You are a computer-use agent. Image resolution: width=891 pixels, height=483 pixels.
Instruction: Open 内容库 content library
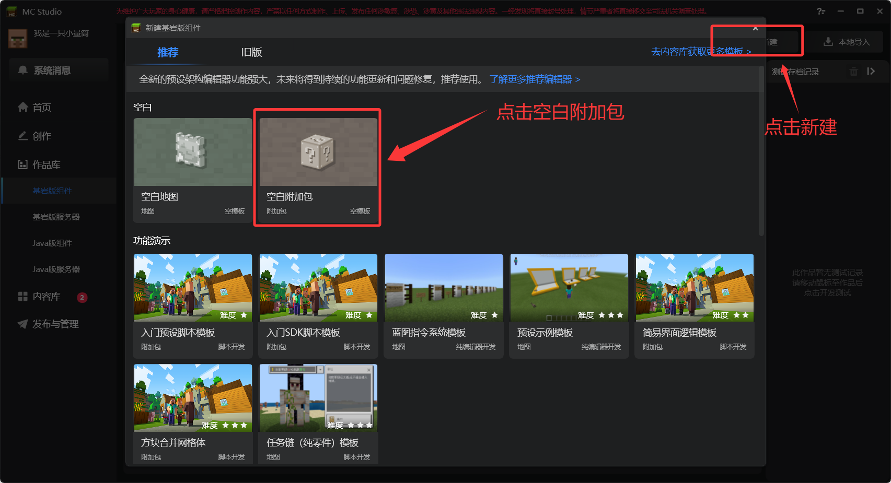(39, 297)
